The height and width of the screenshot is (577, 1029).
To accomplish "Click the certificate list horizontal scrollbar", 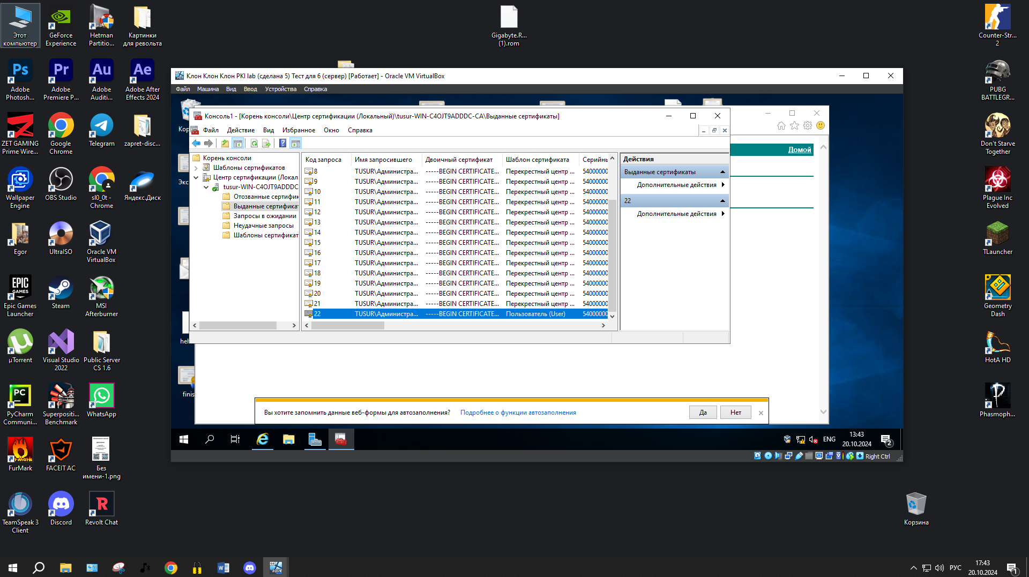I will [x=348, y=326].
